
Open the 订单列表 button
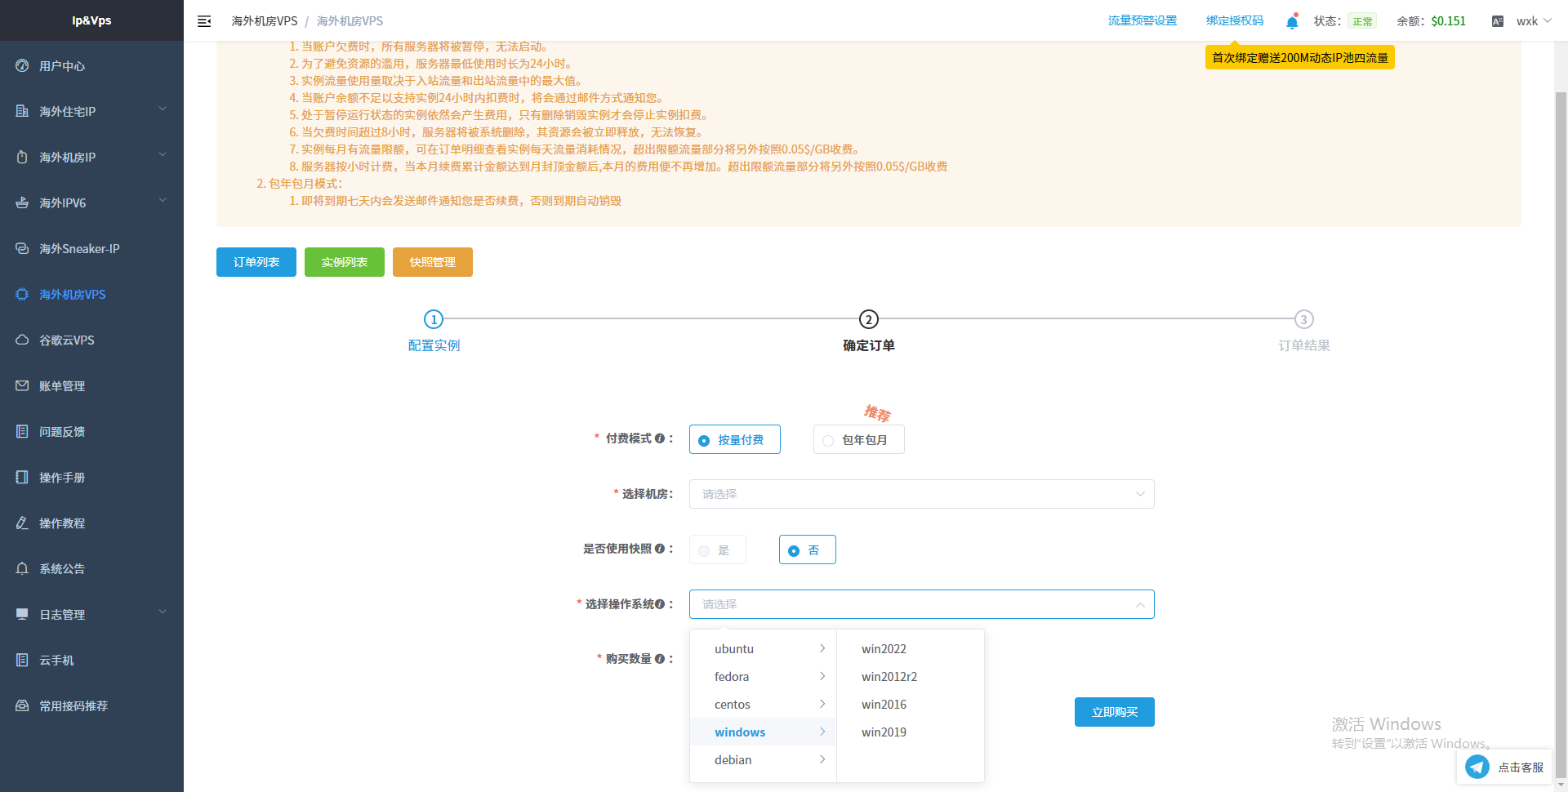click(x=256, y=262)
